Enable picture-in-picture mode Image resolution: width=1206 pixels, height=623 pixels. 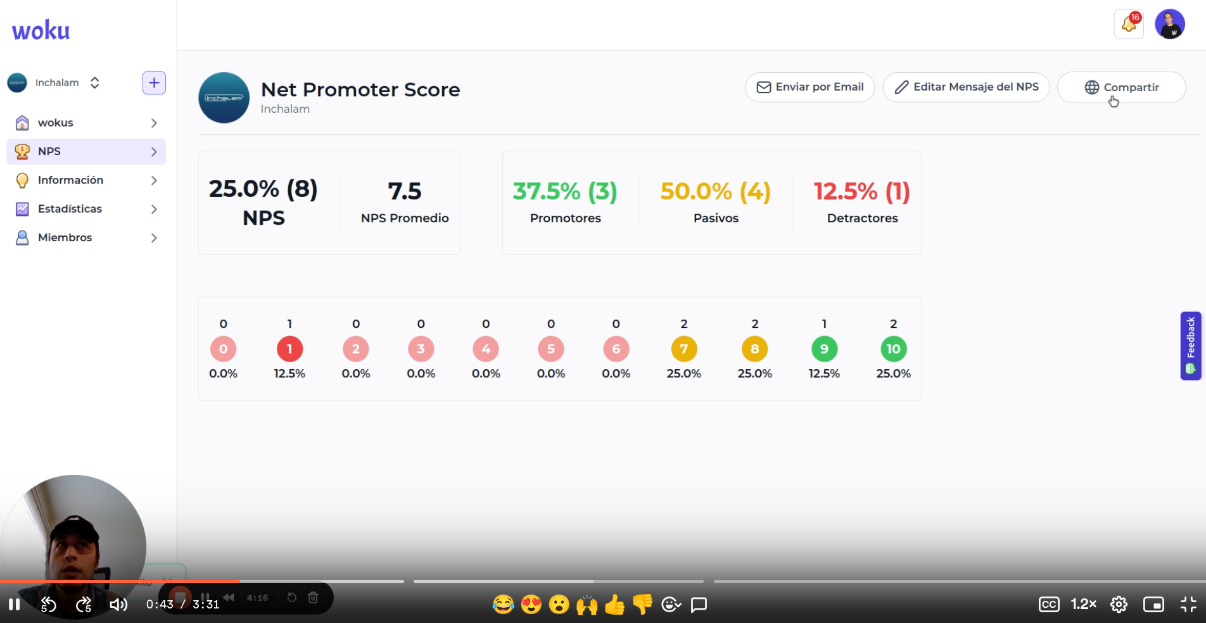point(1154,605)
